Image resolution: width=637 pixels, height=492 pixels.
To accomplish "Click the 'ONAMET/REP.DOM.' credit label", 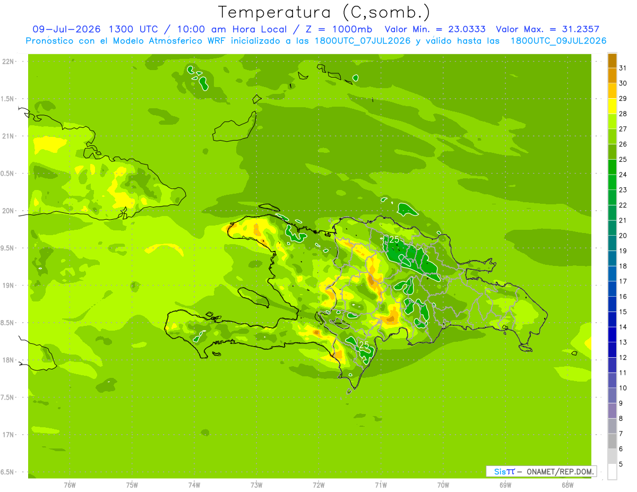I will (x=559, y=471).
